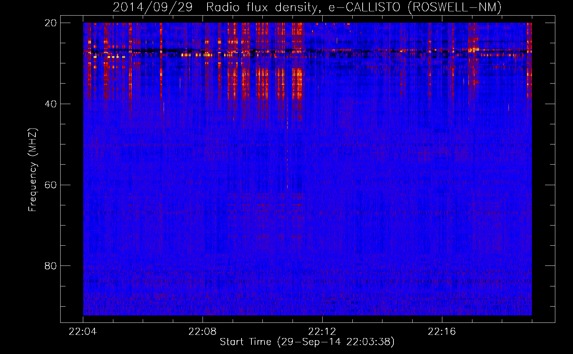Select the 20 MHz frequency tick label
The image size is (573, 354).
pos(51,23)
